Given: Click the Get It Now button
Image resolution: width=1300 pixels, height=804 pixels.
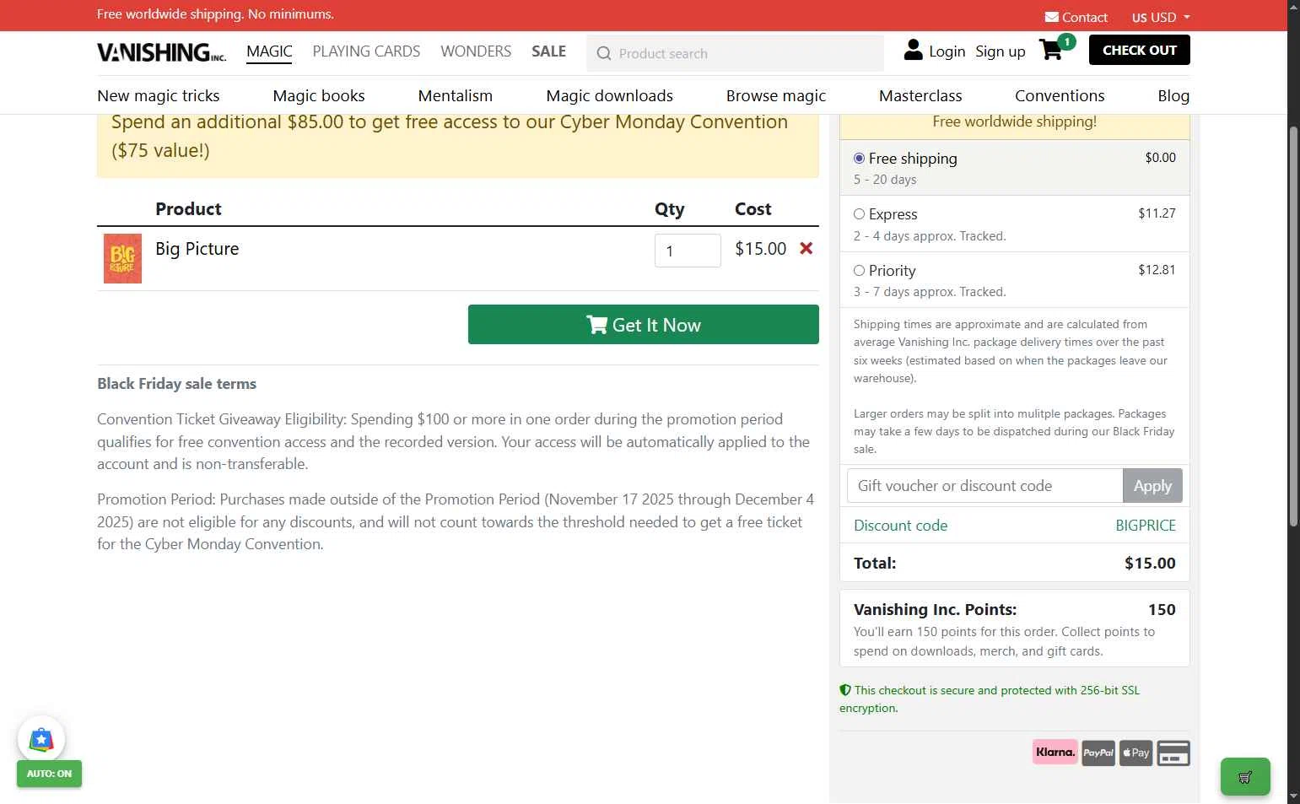Looking at the screenshot, I should [x=644, y=325].
